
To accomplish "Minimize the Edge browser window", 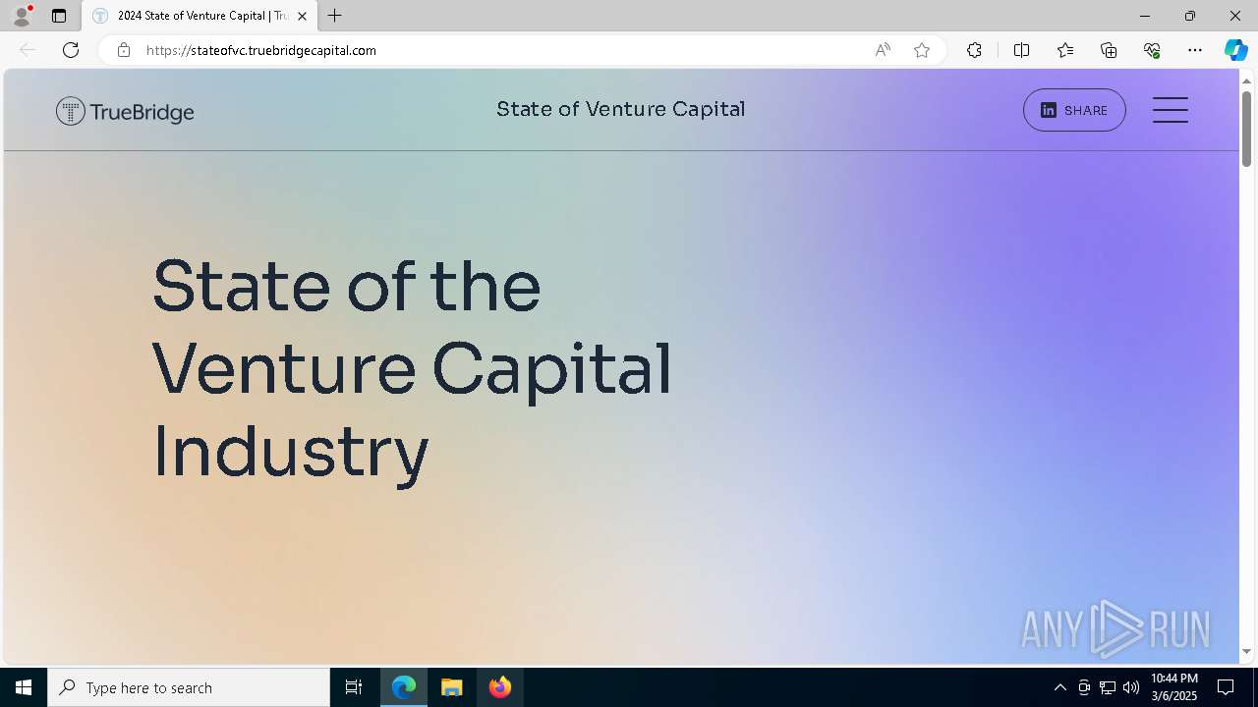I will [1145, 16].
